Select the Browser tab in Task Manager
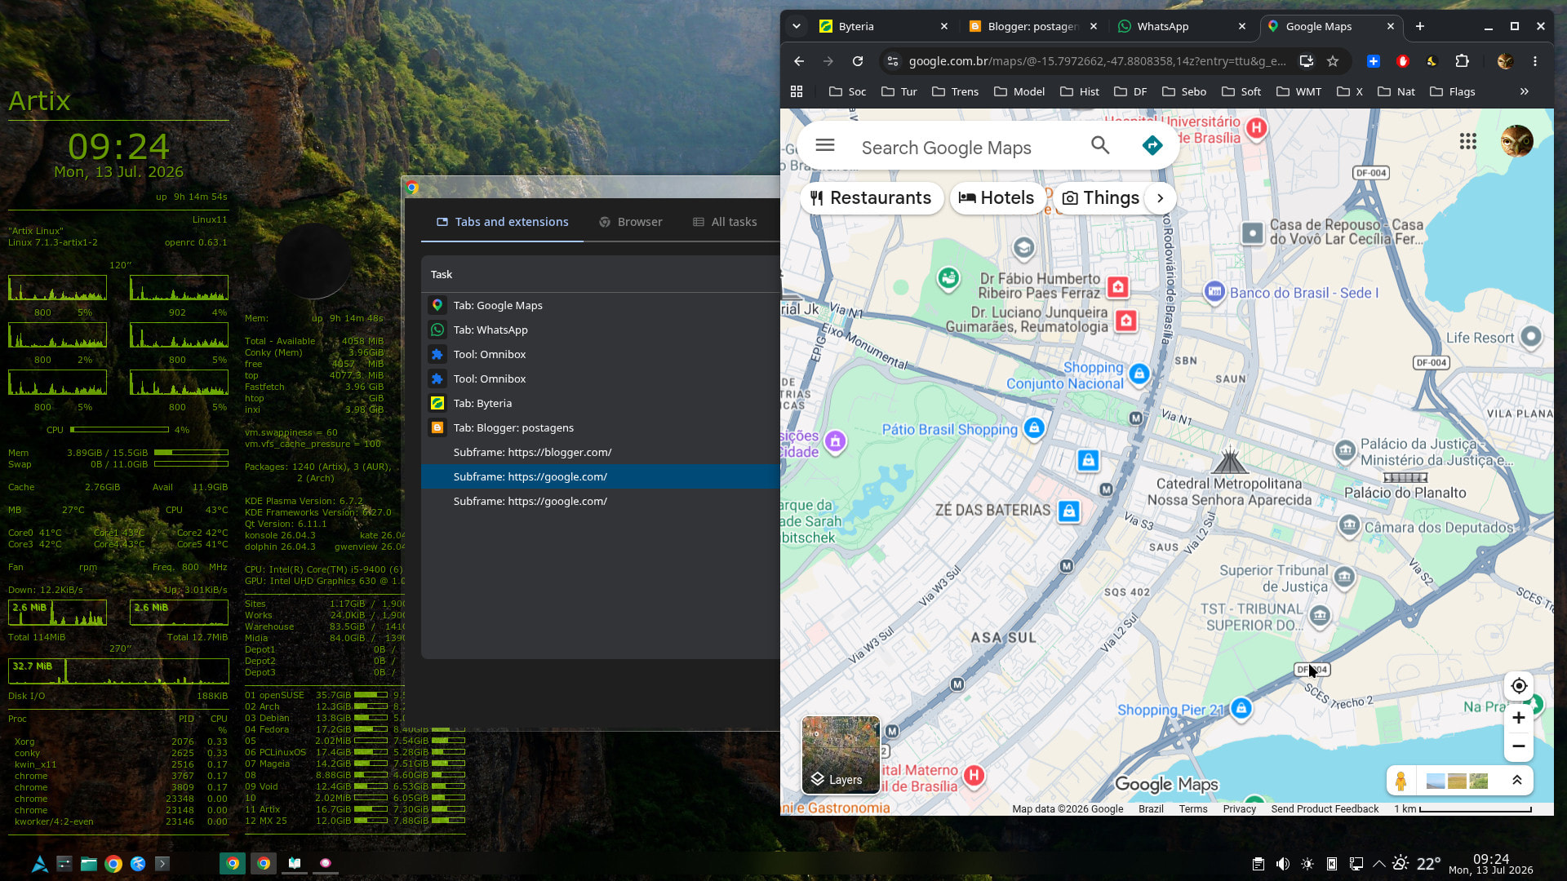The image size is (1567, 881). click(630, 222)
